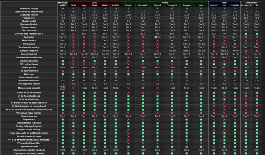Click the red cross for Variable-rate shading under Gen9.5

click(x=214, y=47)
